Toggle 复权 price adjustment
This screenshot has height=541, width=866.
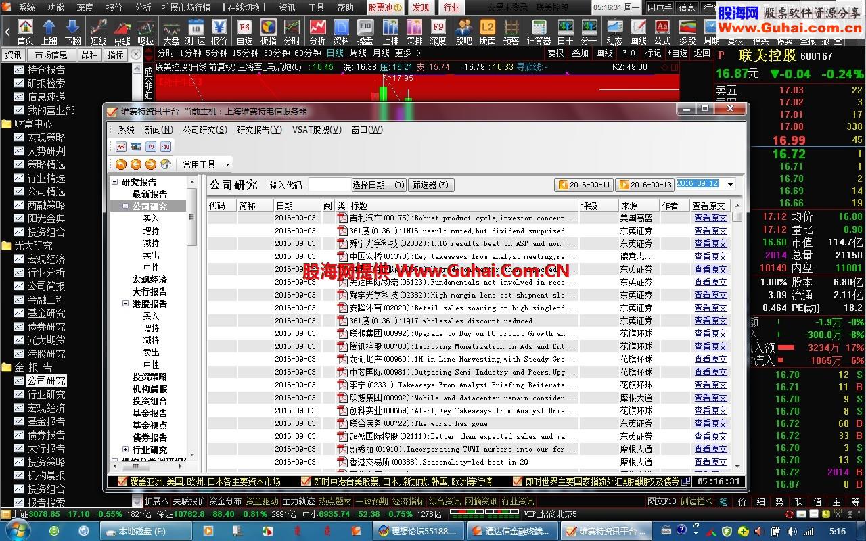(x=555, y=53)
